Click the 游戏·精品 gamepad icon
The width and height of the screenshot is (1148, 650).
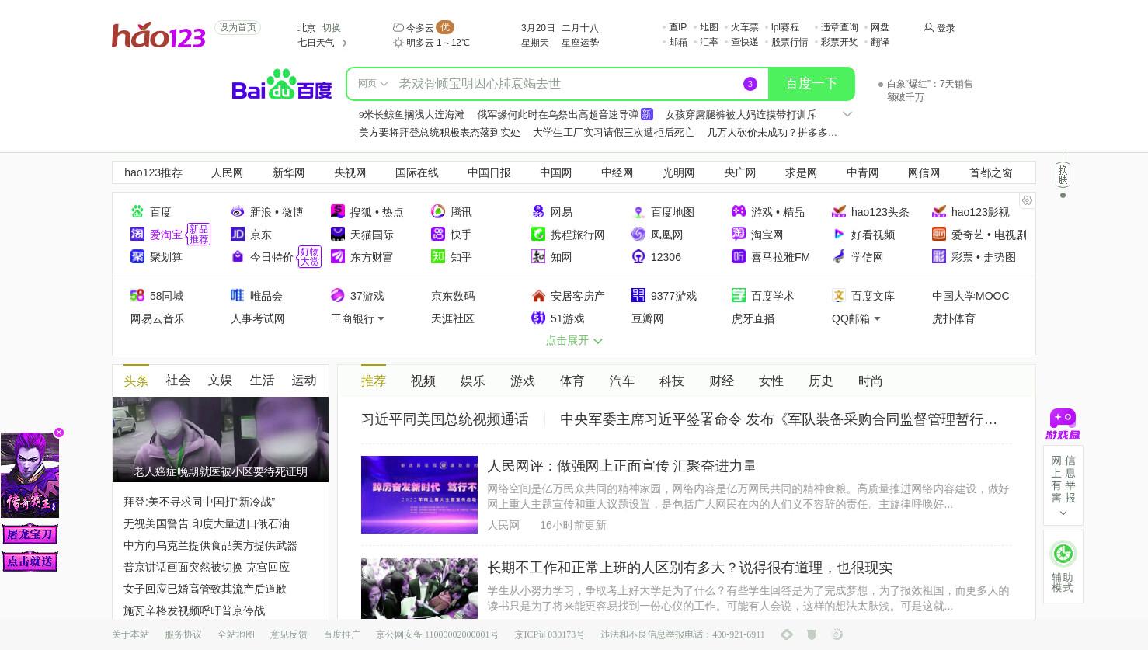click(x=739, y=211)
